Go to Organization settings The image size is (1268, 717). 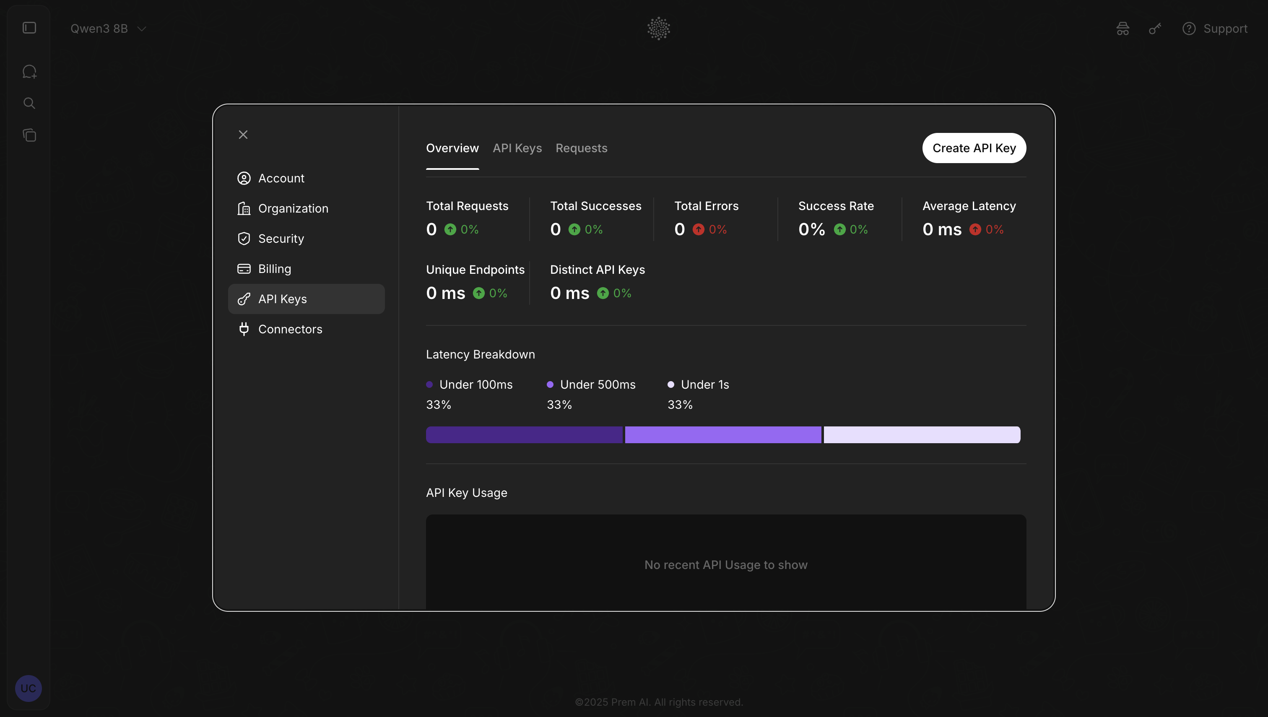click(293, 208)
